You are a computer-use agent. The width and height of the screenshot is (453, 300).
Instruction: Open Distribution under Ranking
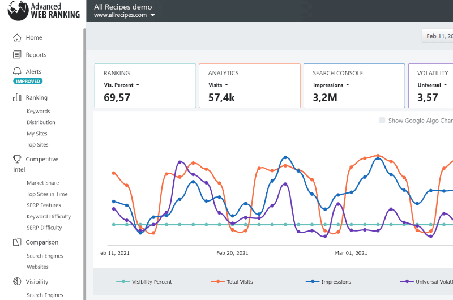coord(41,122)
